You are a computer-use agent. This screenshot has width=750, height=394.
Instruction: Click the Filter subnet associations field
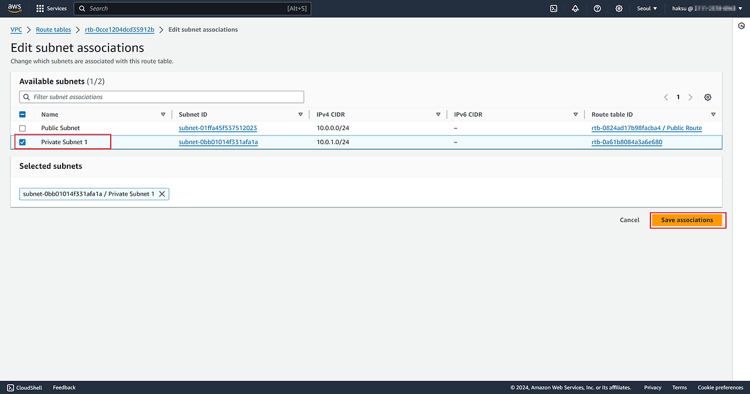(162, 97)
